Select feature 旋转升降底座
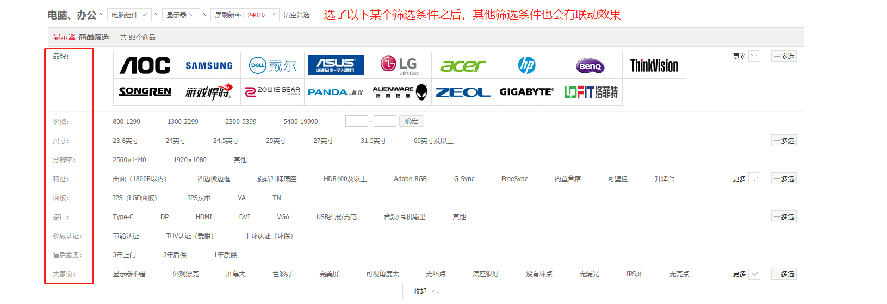 click(277, 178)
